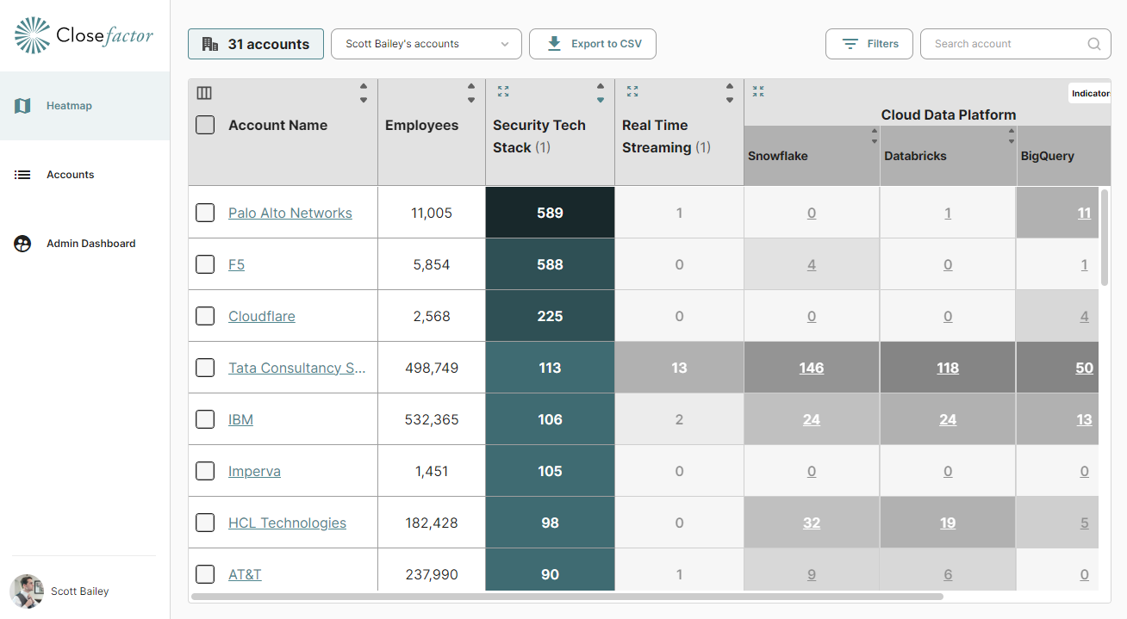The width and height of the screenshot is (1127, 619).
Task: Click the 589 Security Tech Stack cell
Action: pyautogui.click(x=550, y=213)
